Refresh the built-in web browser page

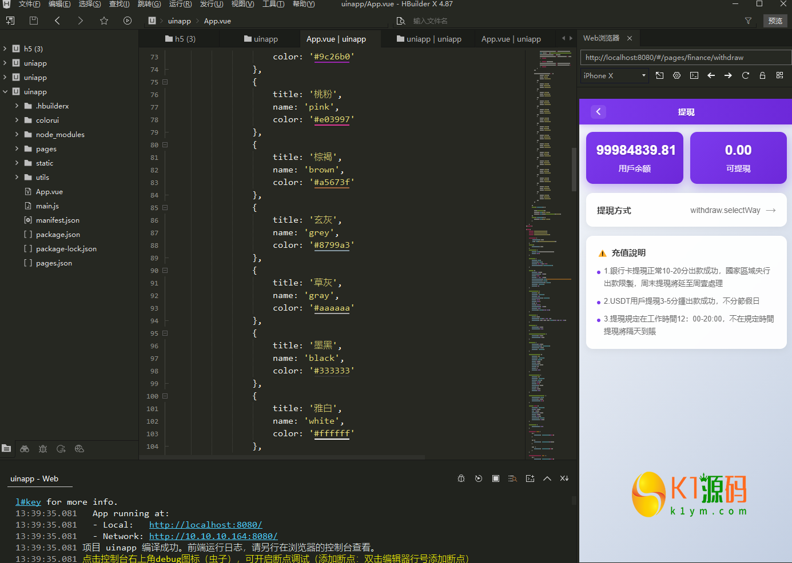[x=745, y=75]
